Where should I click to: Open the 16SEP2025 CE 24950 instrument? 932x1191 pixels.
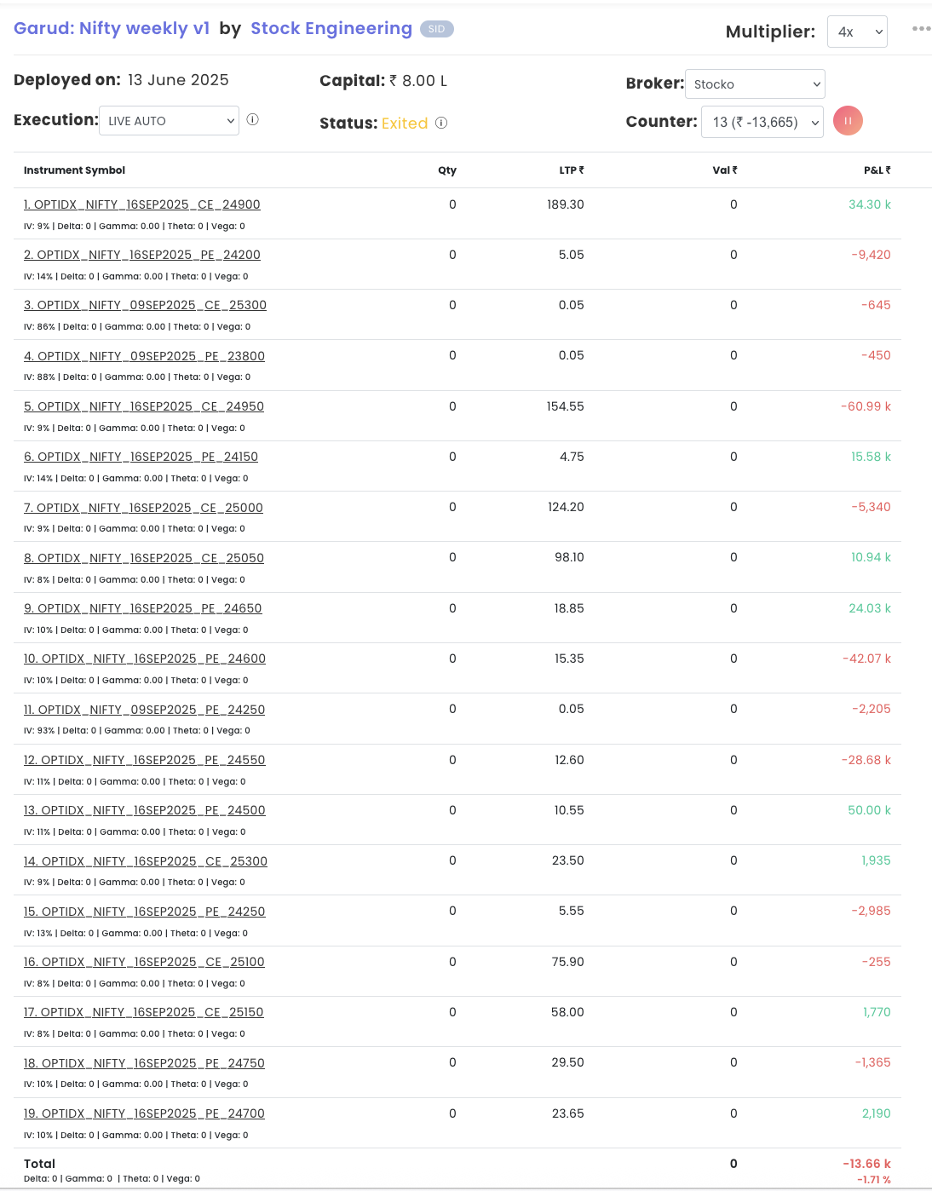[x=144, y=406]
